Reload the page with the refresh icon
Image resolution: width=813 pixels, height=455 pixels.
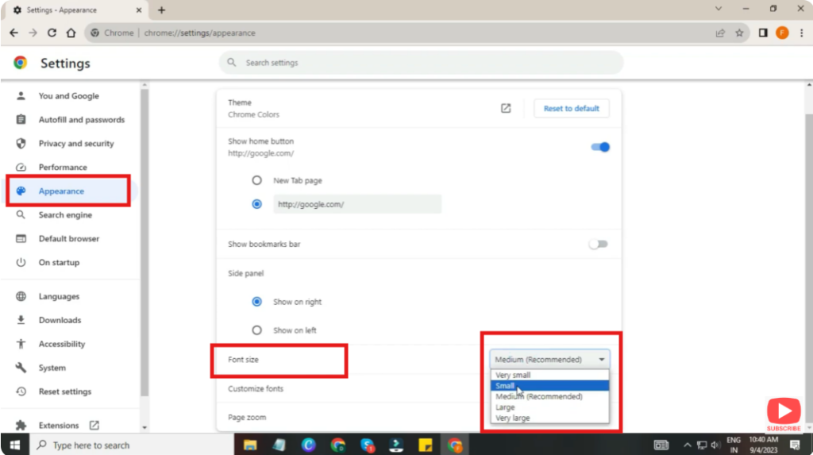pyautogui.click(x=52, y=33)
